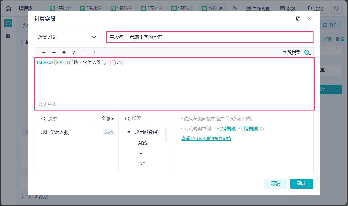
Task: Close the active *招 tab
Action: pyautogui.click(x=221, y=8)
